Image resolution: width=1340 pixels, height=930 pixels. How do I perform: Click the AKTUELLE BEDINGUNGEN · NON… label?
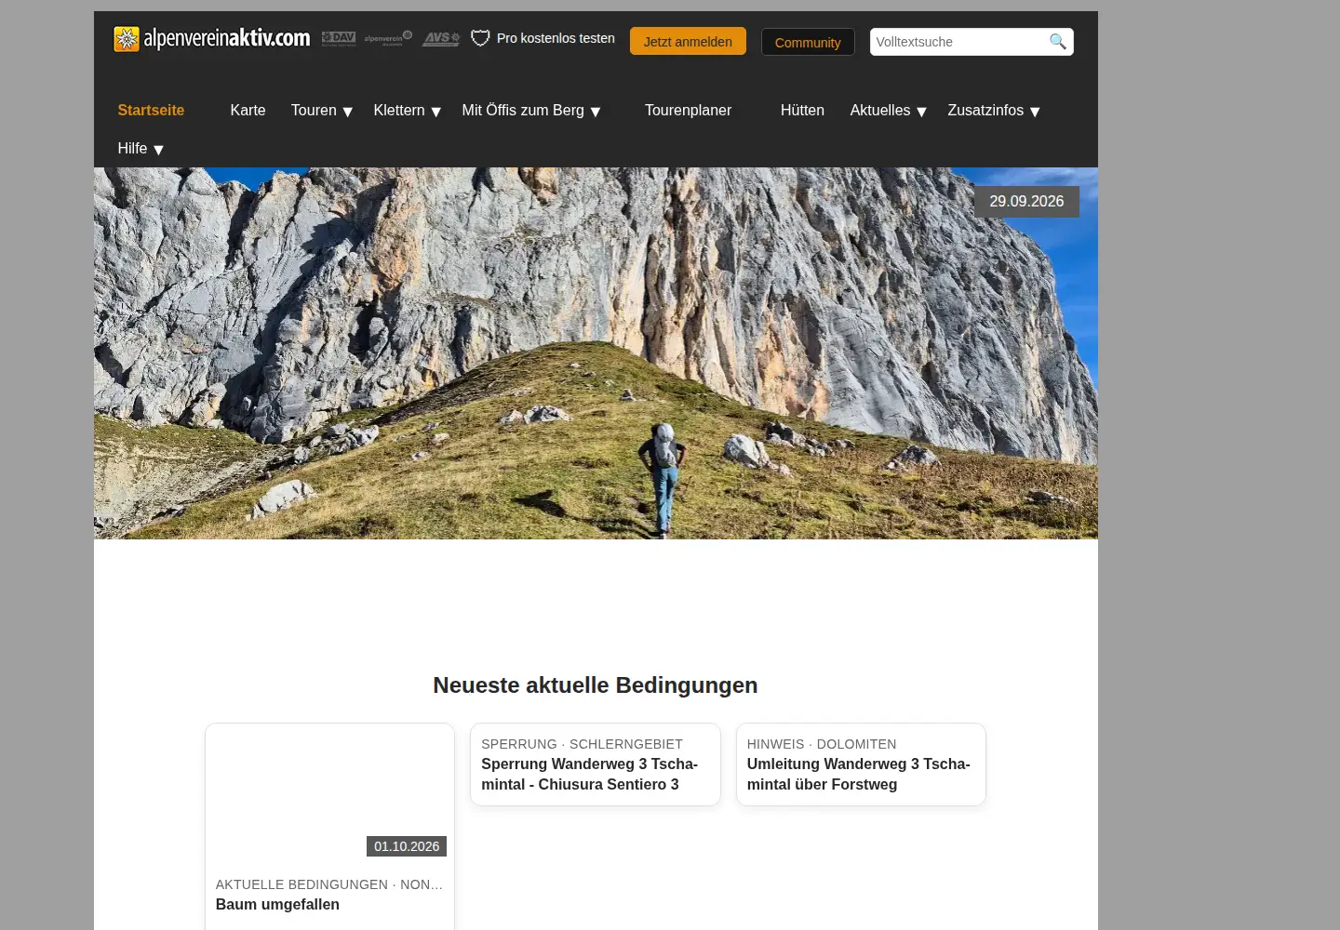coord(329,884)
